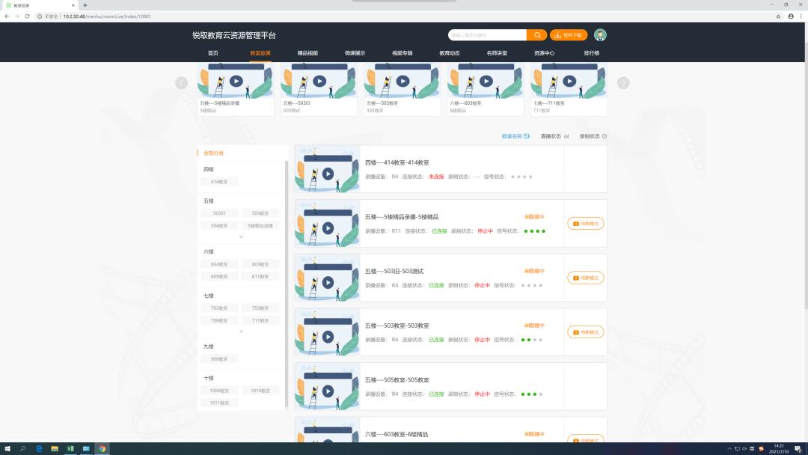Click the category sidebar scrollbar
Screen dimensions: 808x455
[287, 284]
